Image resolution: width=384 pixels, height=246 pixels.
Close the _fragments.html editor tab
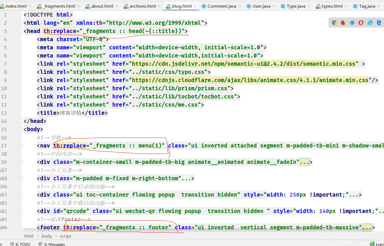click(x=79, y=6)
